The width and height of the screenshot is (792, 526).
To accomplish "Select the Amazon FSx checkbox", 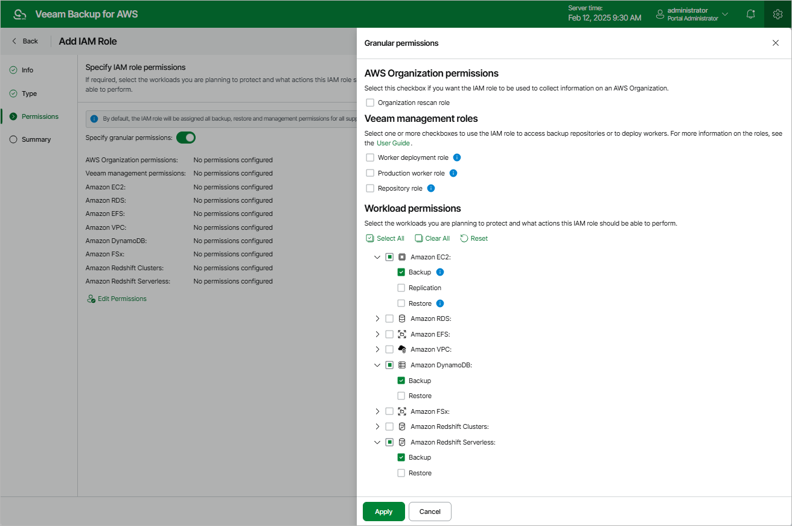I will pyautogui.click(x=389, y=411).
